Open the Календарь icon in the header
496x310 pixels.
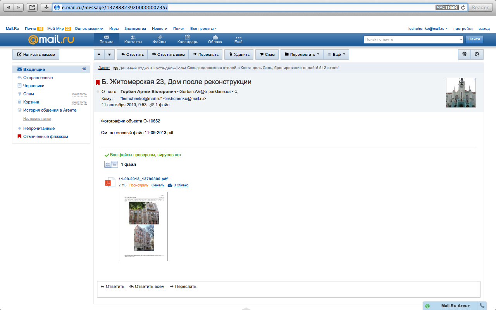[188, 39]
